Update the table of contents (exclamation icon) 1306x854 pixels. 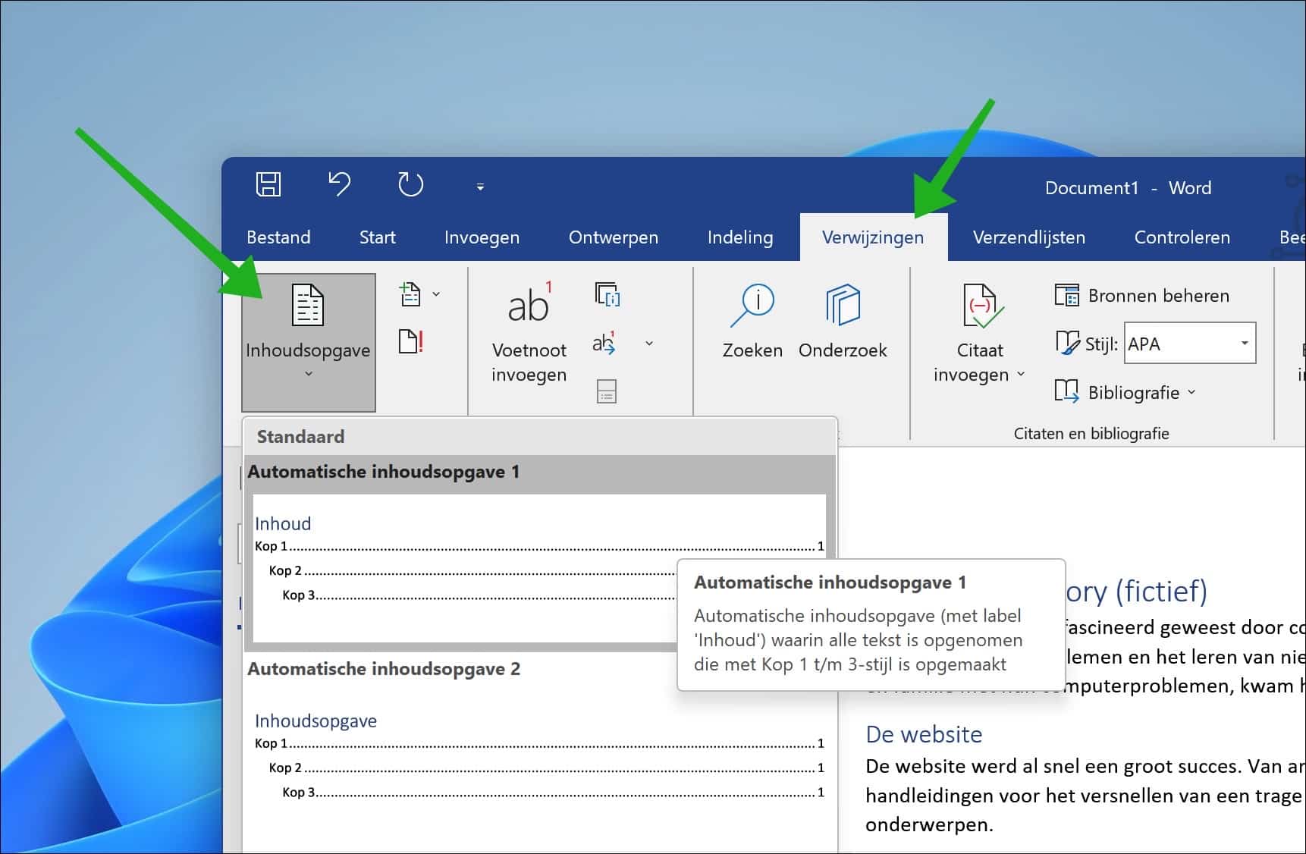click(x=411, y=341)
